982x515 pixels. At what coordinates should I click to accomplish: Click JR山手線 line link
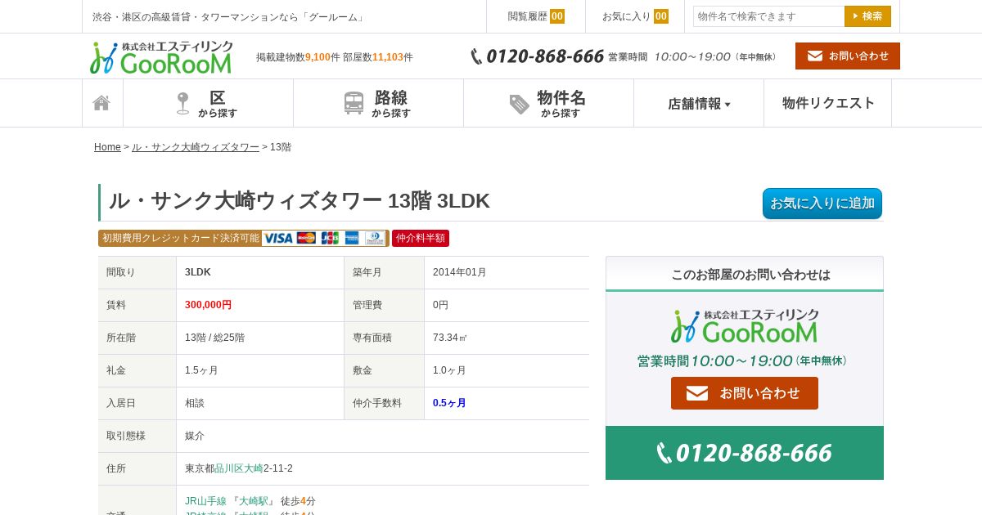click(205, 501)
